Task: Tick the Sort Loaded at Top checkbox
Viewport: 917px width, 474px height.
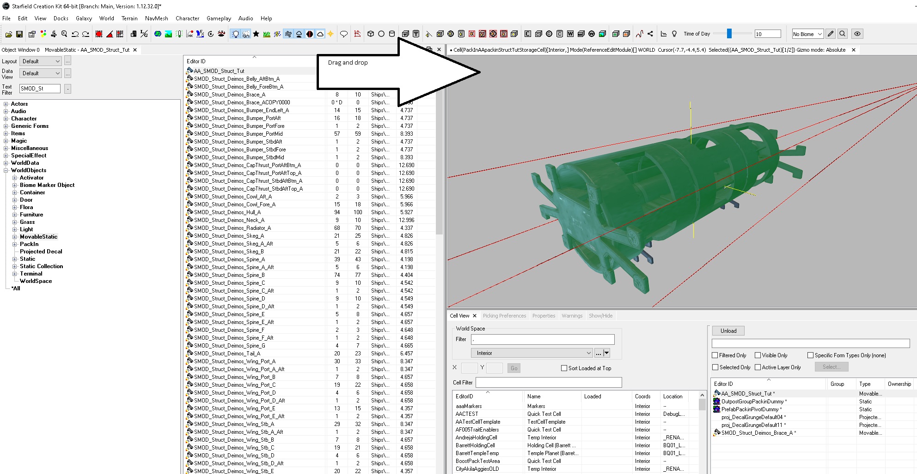Action: pos(564,368)
